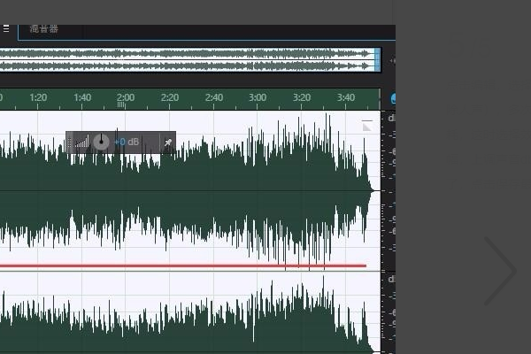The image size is (531, 354).
Task: Go to next image with right chevron
Action: point(501,271)
